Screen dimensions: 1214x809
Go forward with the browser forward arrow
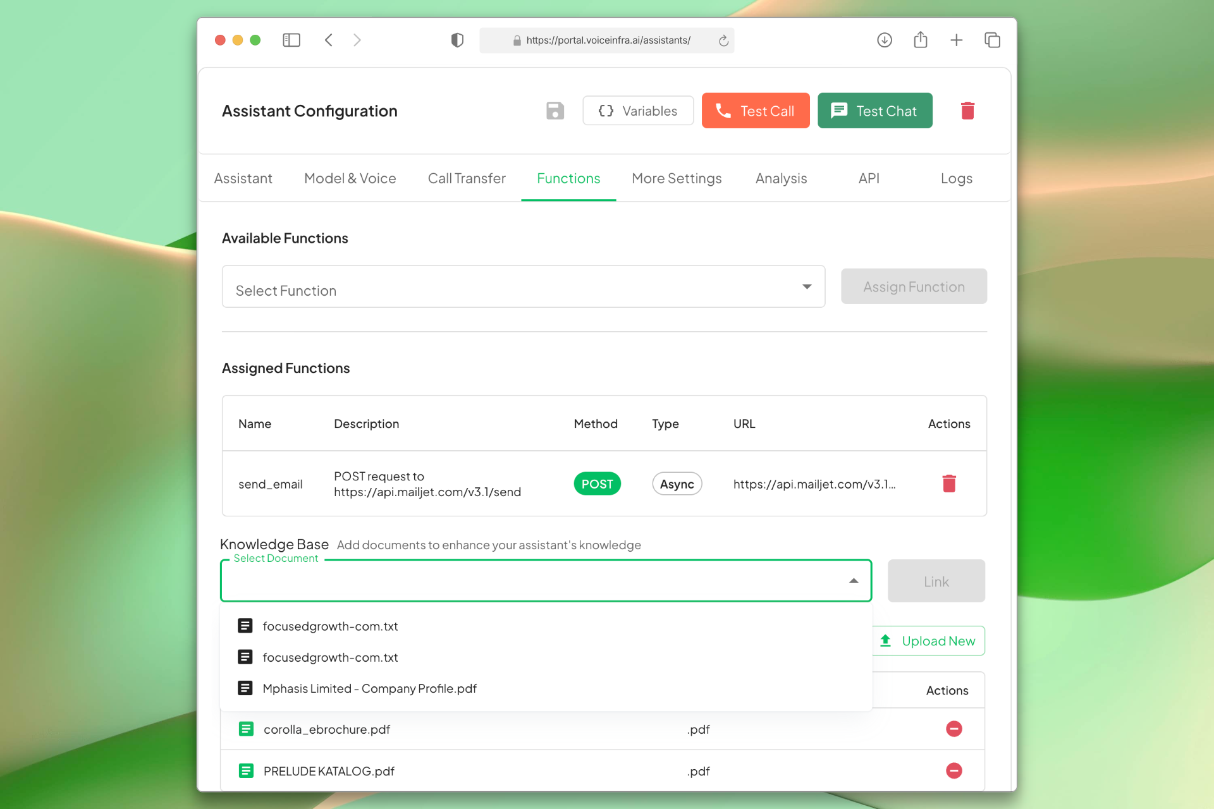click(x=357, y=40)
